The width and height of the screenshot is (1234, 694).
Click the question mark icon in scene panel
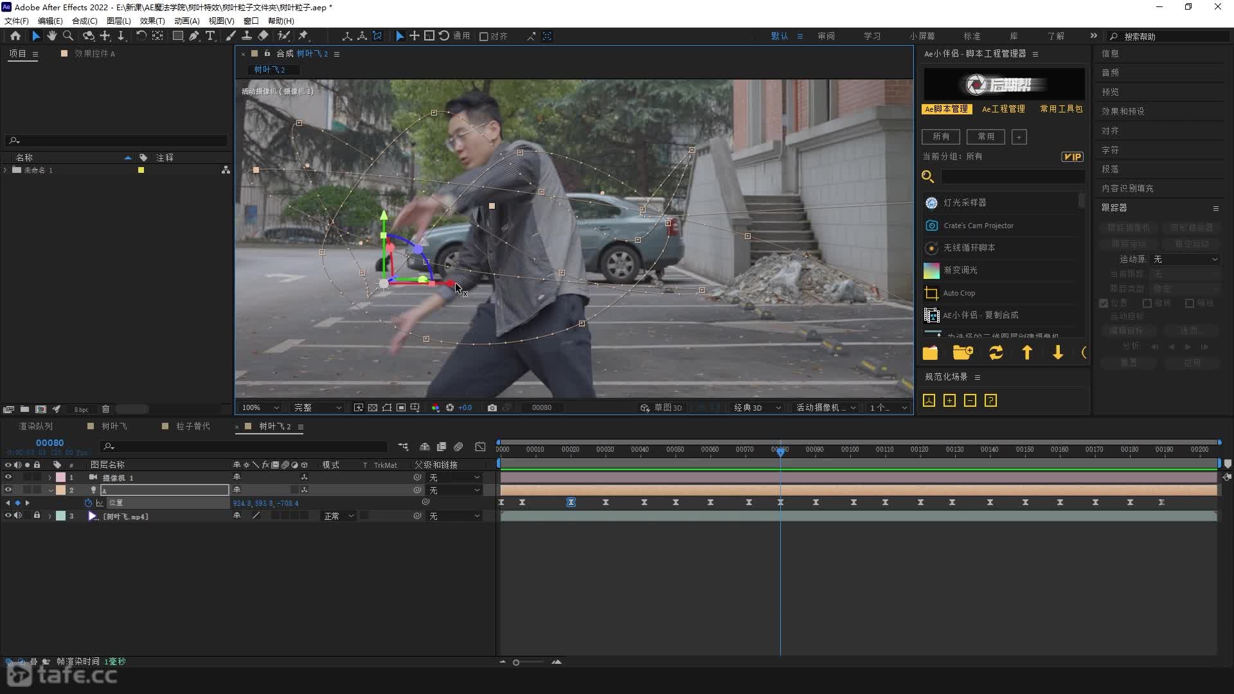(x=991, y=400)
